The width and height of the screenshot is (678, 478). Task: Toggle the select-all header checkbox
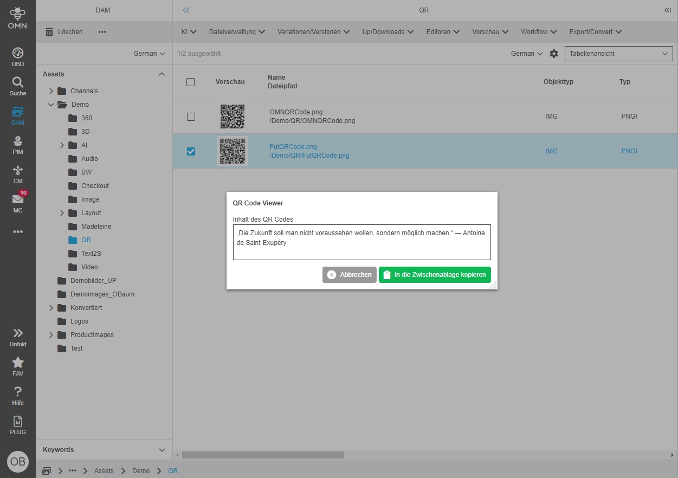pyautogui.click(x=190, y=82)
